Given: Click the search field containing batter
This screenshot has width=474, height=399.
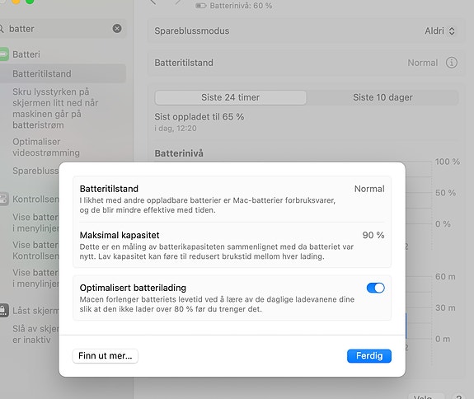Looking at the screenshot, I should 60,29.
